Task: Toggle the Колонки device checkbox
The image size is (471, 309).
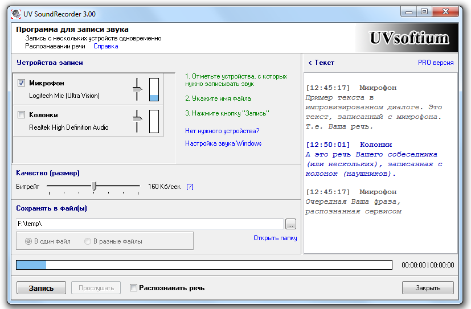Action: coord(22,115)
